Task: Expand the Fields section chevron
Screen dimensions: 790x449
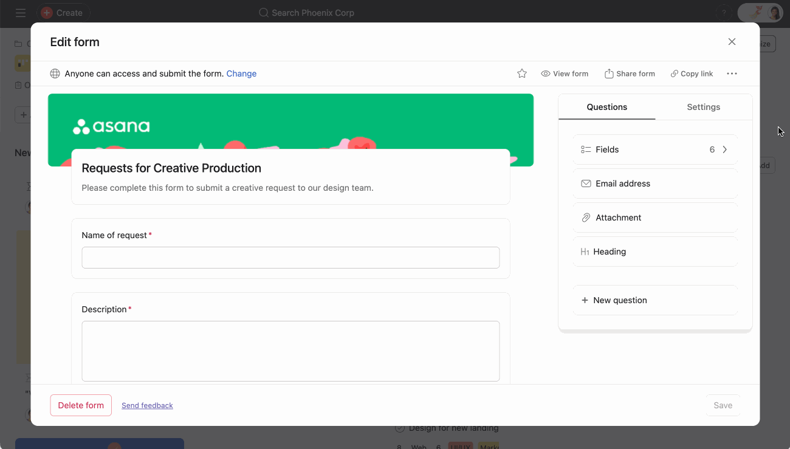Action: [x=724, y=149]
